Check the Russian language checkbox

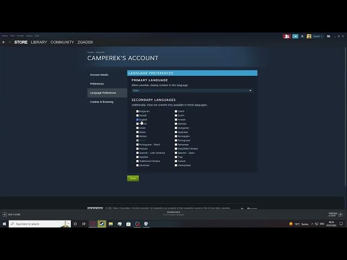(137, 149)
